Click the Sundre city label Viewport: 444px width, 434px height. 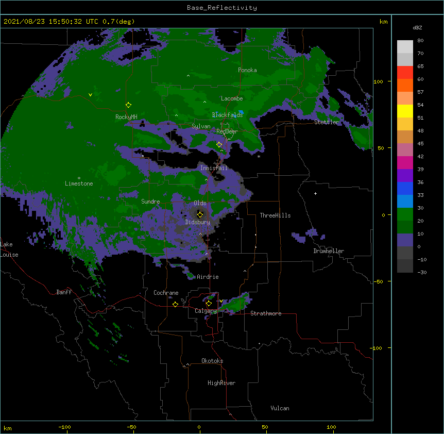[x=150, y=202]
